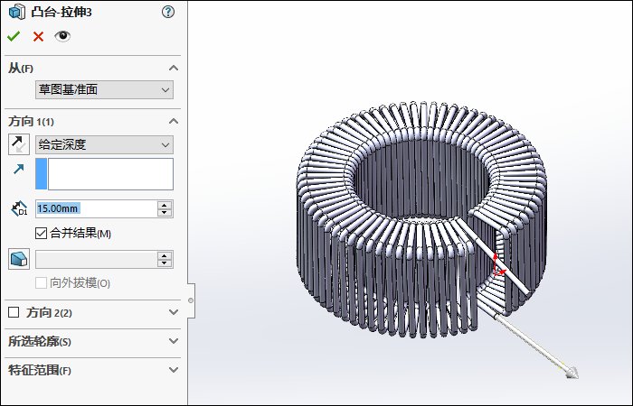Increase depth with up spinner arrow

[x=165, y=205]
